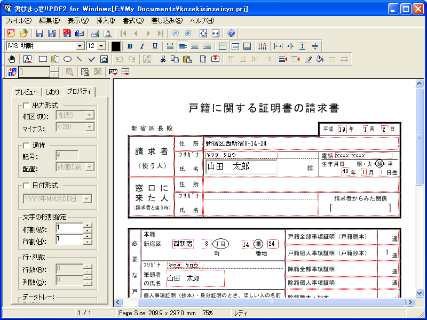This screenshot has height=320, width=427.
Task: Click the widen character spacing icon
Action: pos(278,46)
